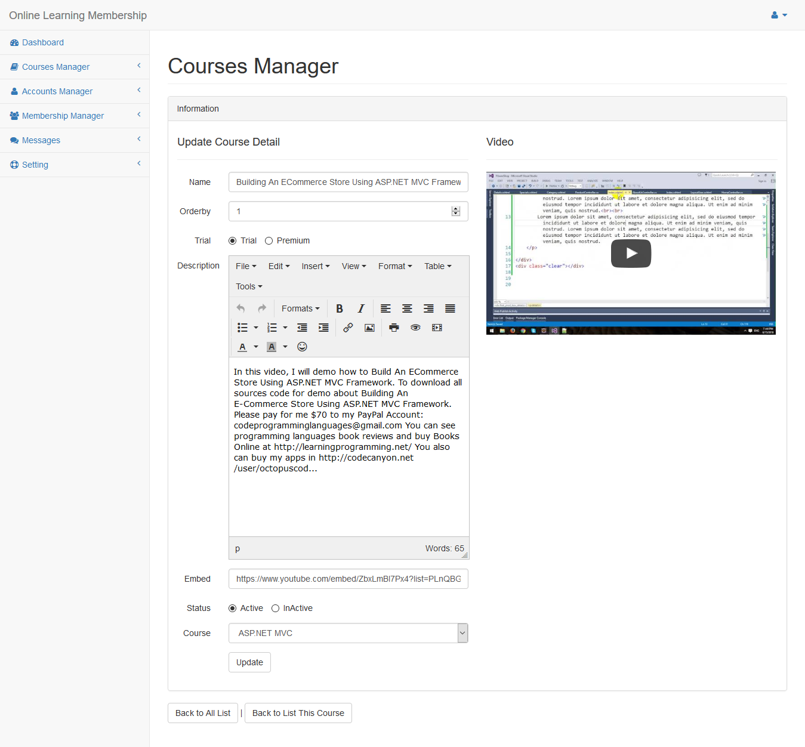Click the insert image icon

(x=369, y=328)
